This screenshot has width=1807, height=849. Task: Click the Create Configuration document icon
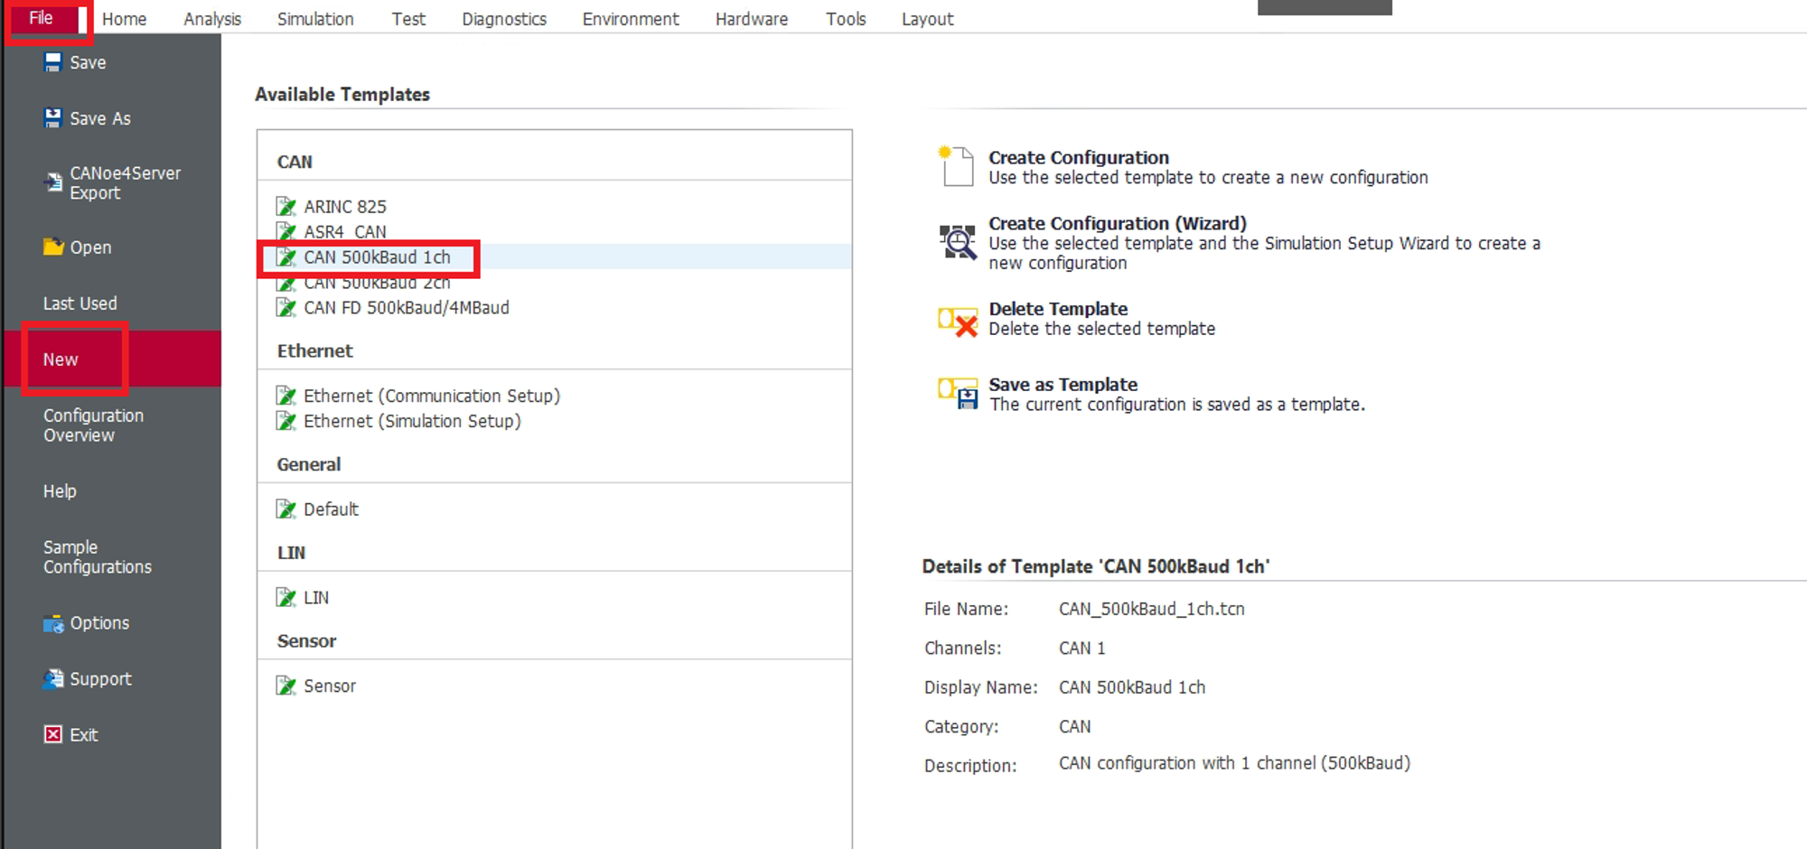956,166
